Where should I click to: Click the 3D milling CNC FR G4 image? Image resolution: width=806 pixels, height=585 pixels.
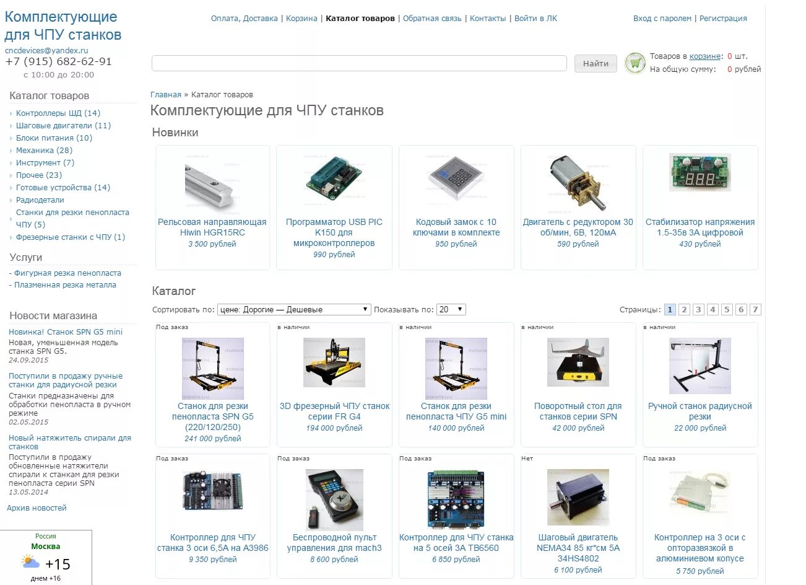click(334, 363)
